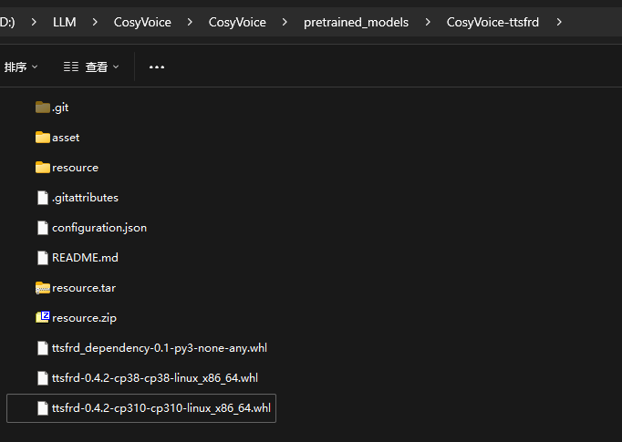
Task: Open the asset folder icon
Action: 43,138
